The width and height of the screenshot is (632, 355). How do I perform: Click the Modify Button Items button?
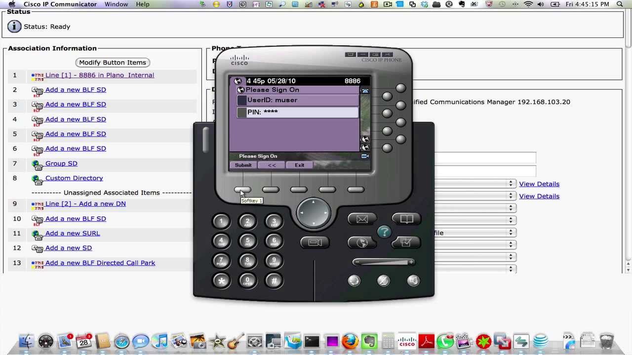pos(113,63)
